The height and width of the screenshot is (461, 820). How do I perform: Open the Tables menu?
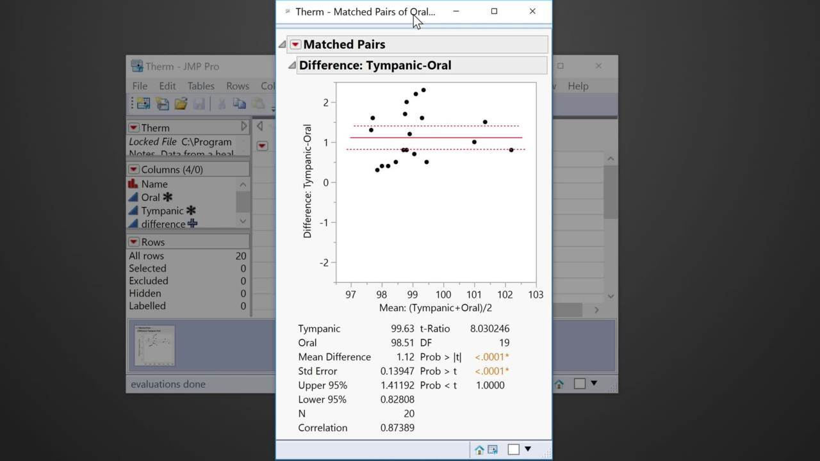[x=201, y=86]
